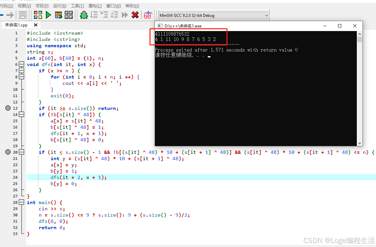Click the 'int y =' declaration on line 21

click(117, 159)
